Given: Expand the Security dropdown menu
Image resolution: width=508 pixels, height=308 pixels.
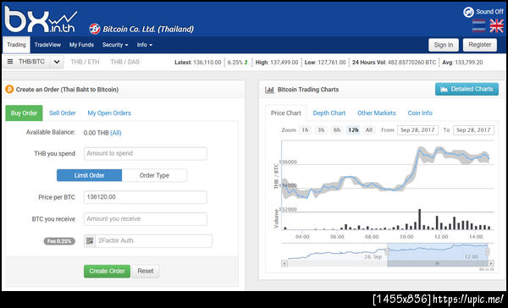Looking at the screenshot, I should pyautogui.click(x=115, y=45).
